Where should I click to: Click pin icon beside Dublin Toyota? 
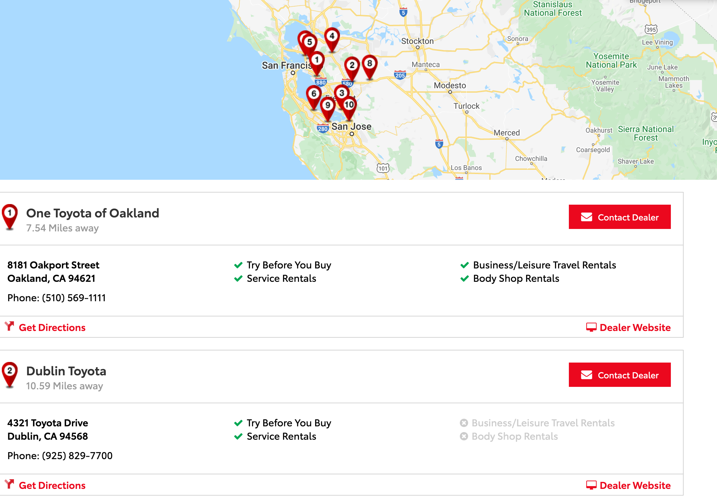click(10, 373)
